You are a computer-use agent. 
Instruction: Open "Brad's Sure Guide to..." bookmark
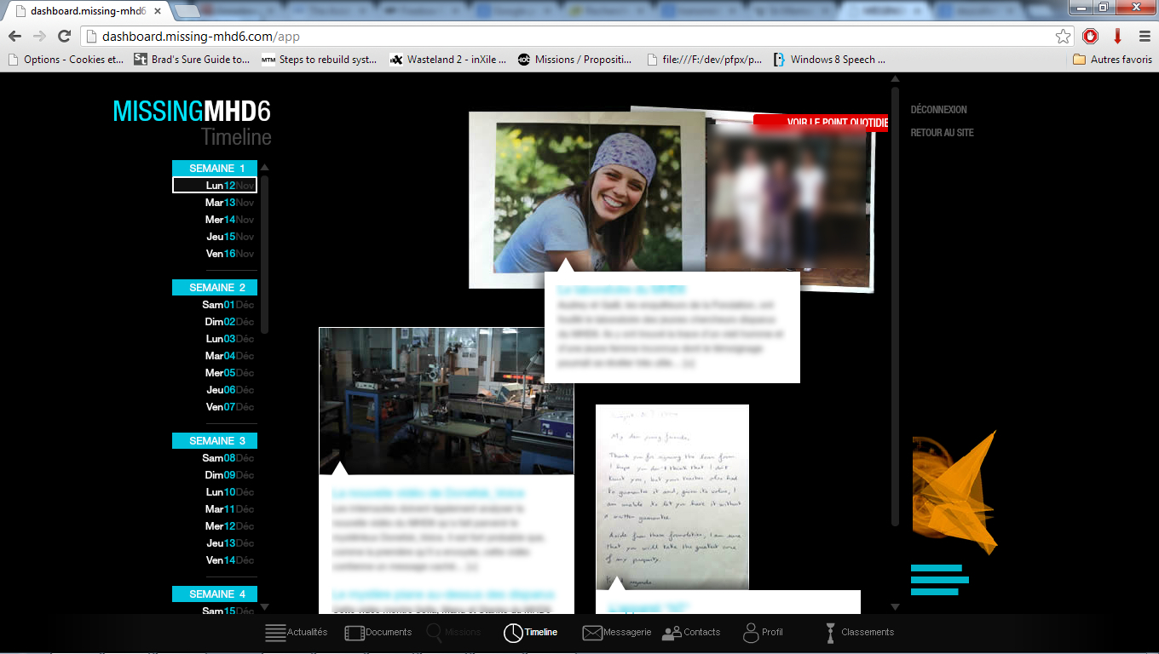click(192, 60)
